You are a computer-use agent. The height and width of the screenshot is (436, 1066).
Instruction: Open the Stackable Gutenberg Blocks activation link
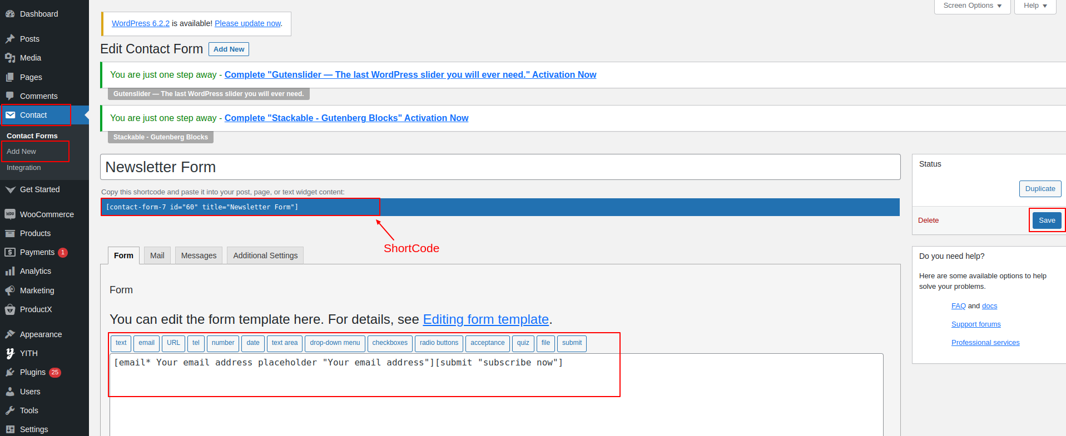(346, 118)
